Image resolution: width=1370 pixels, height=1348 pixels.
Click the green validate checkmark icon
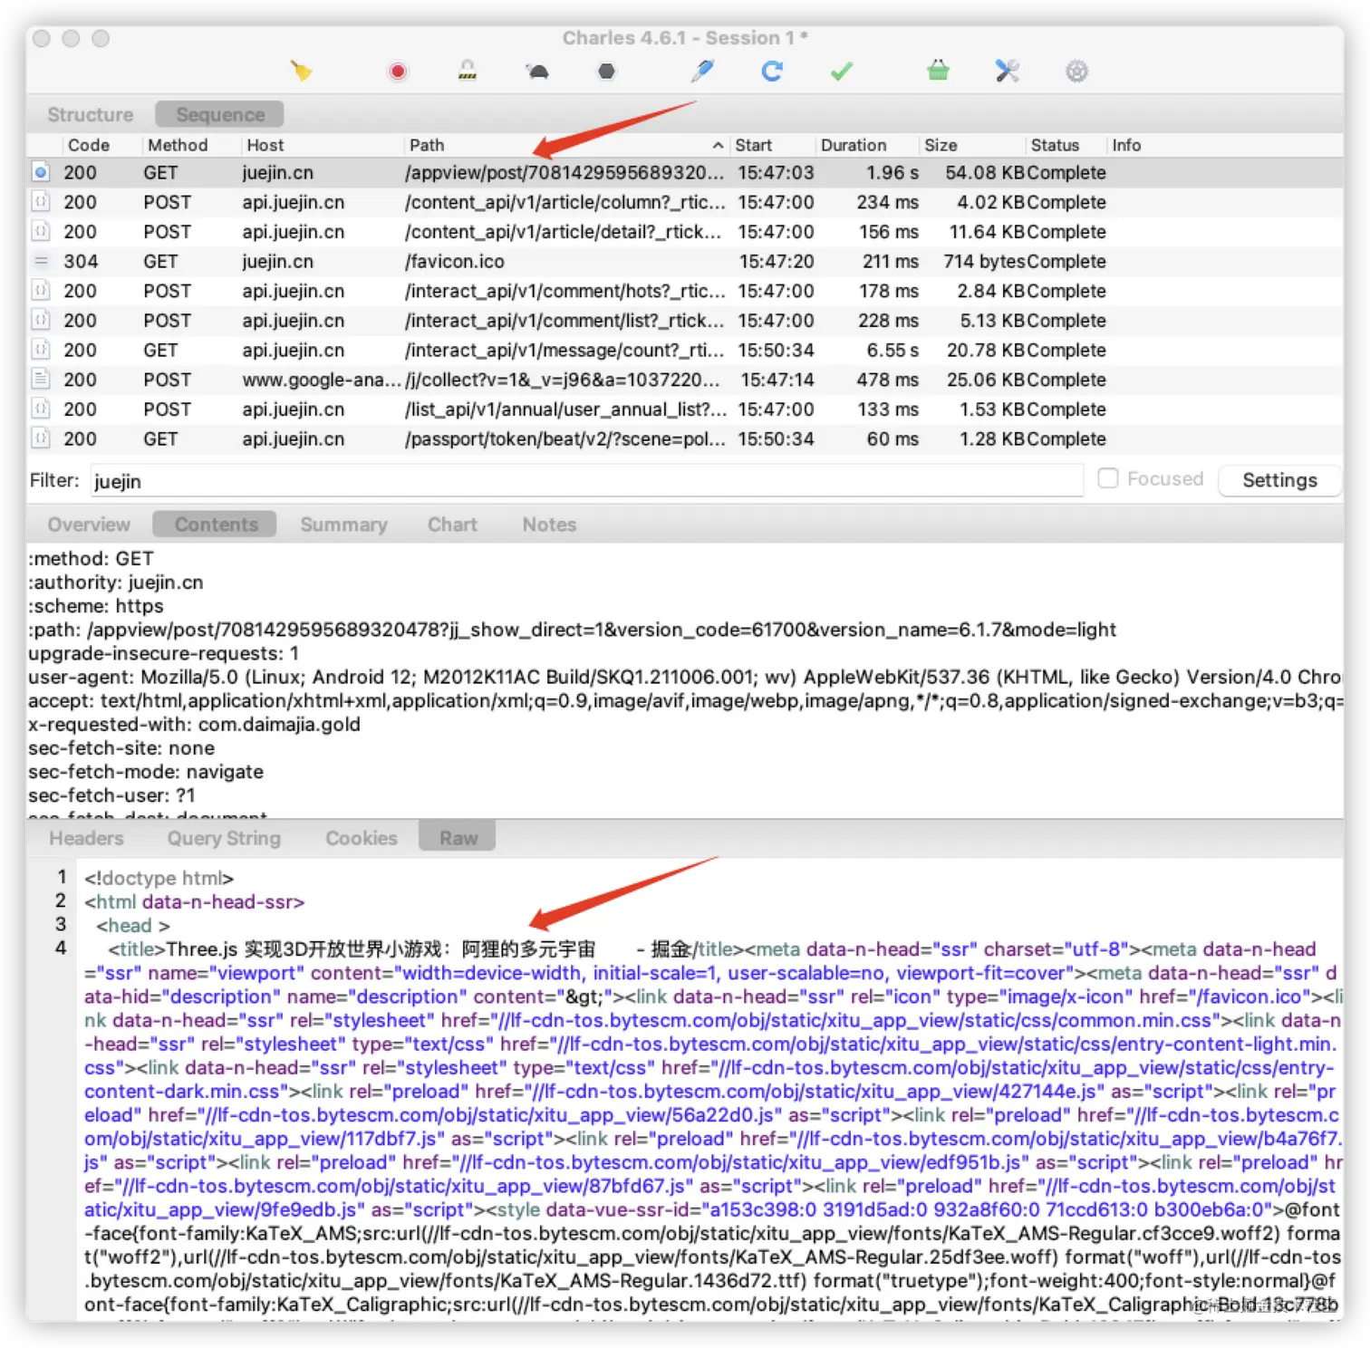click(842, 71)
